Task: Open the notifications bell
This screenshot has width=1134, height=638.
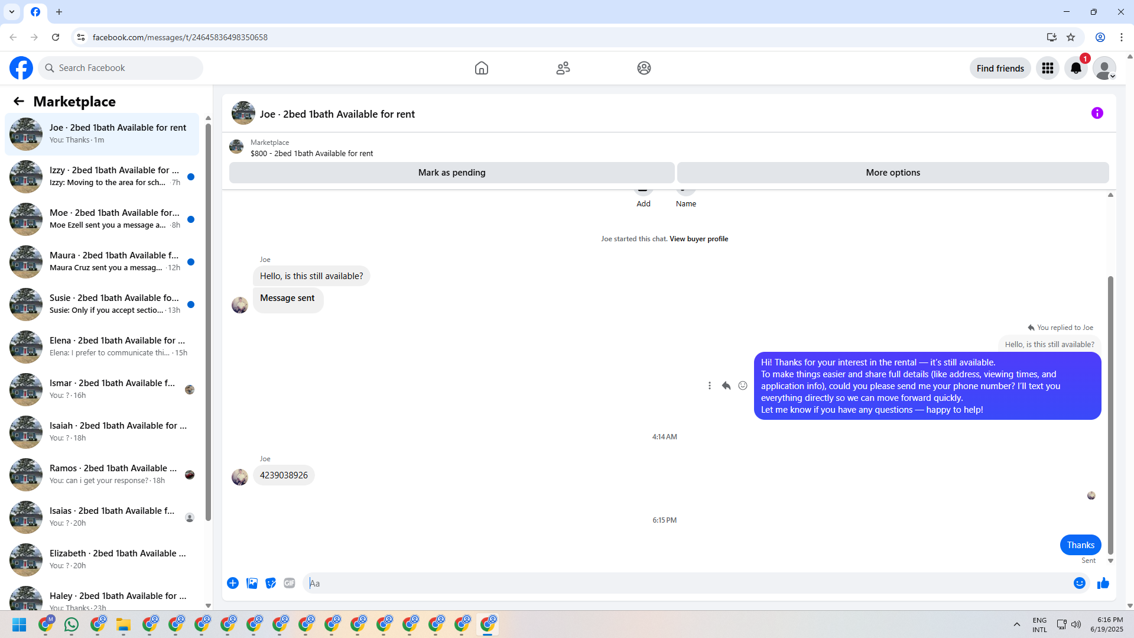Action: pyautogui.click(x=1076, y=68)
